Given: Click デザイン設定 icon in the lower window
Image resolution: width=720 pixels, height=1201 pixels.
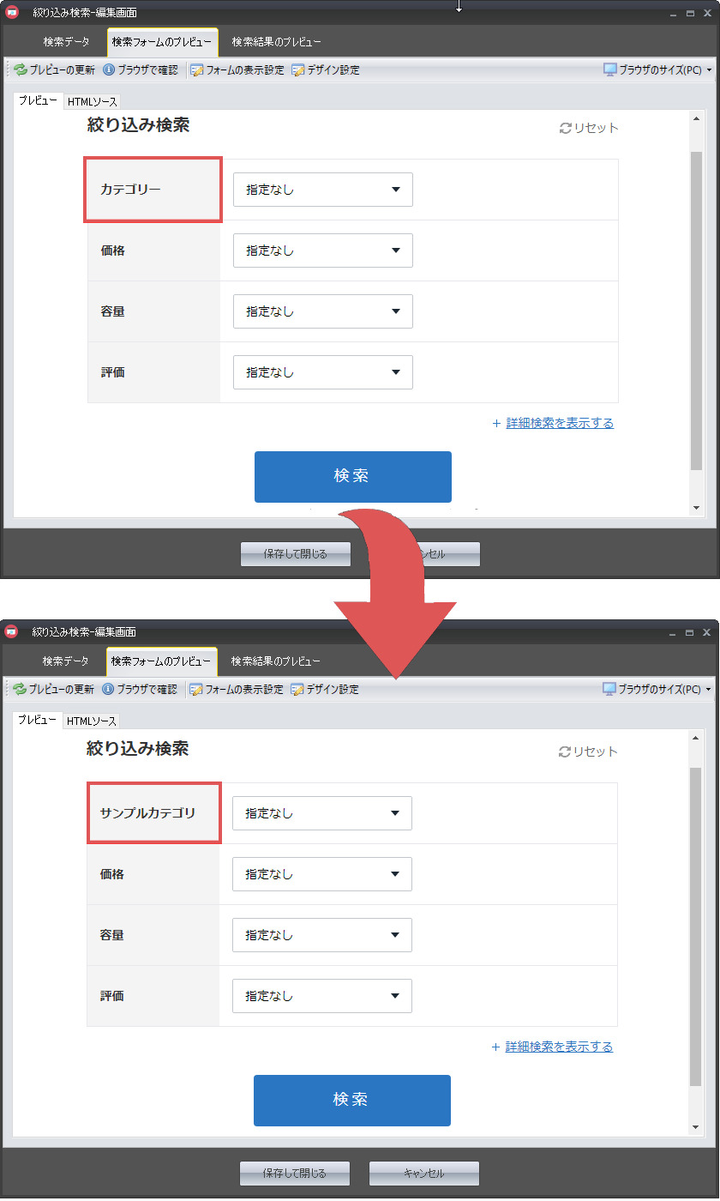Looking at the screenshot, I should click(x=297, y=689).
